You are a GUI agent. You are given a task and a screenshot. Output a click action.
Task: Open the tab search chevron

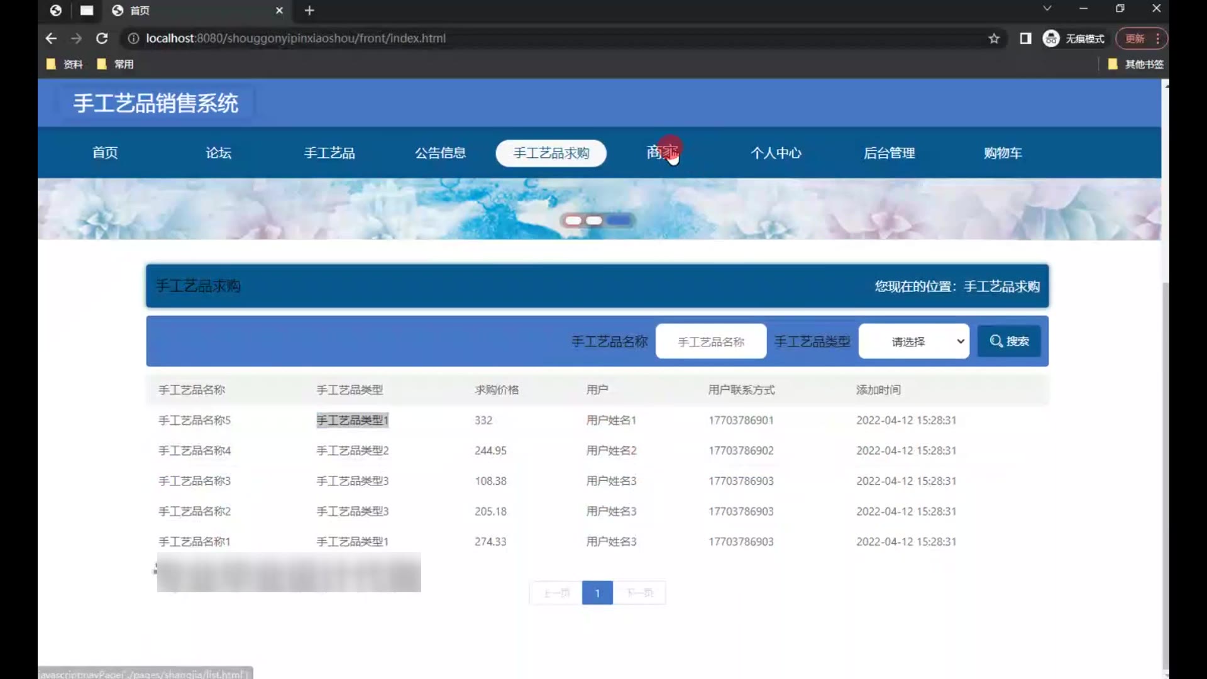coord(1047,9)
